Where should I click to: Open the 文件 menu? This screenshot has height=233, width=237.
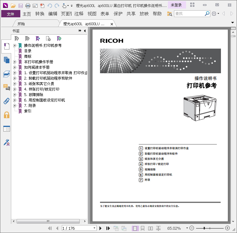(11, 14)
